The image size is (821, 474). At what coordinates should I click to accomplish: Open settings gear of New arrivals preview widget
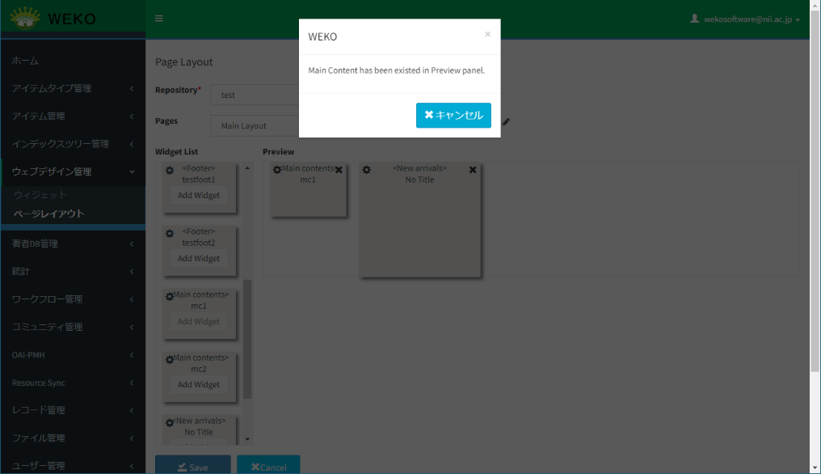click(367, 170)
